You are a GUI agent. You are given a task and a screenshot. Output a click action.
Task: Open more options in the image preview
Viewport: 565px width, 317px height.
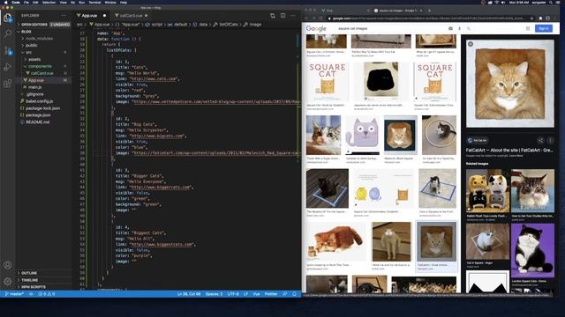click(x=550, y=140)
